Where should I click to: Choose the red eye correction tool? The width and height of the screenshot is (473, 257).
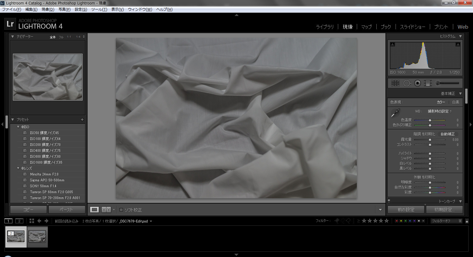pos(417,83)
